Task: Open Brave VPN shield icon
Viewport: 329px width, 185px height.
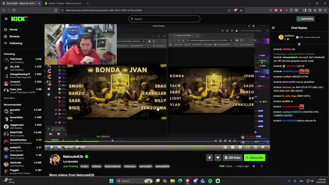Action: coord(320,10)
